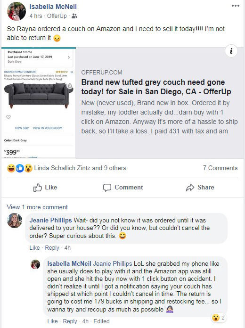
Task: Expand 'View 1 more comment'
Action: click(37, 207)
